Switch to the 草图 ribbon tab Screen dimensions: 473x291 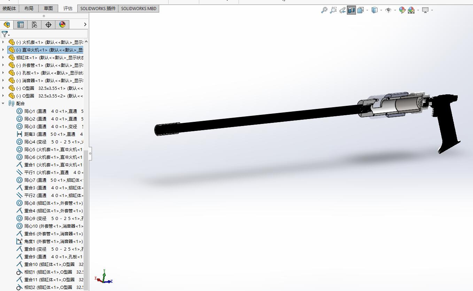[x=48, y=8]
